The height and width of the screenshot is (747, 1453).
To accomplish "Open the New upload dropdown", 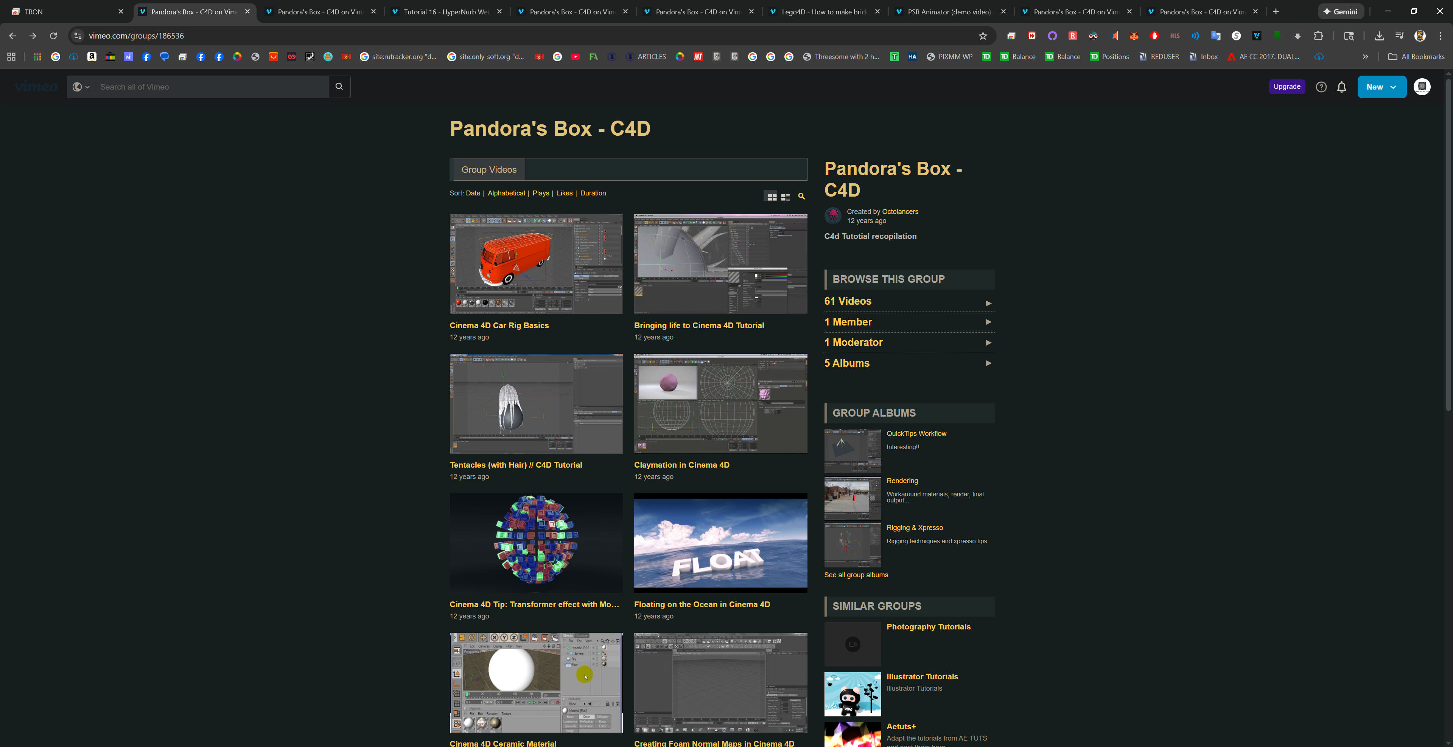I will (1381, 87).
